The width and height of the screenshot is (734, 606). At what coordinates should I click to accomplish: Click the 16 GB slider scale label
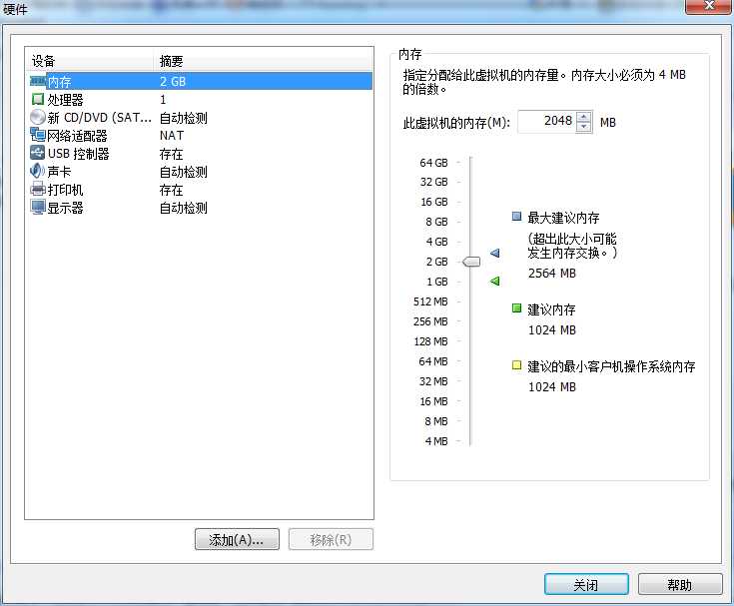click(434, 202)
